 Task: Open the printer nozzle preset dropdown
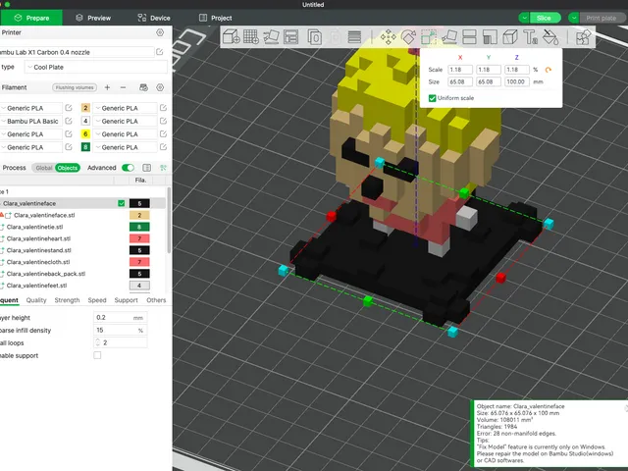77,52
